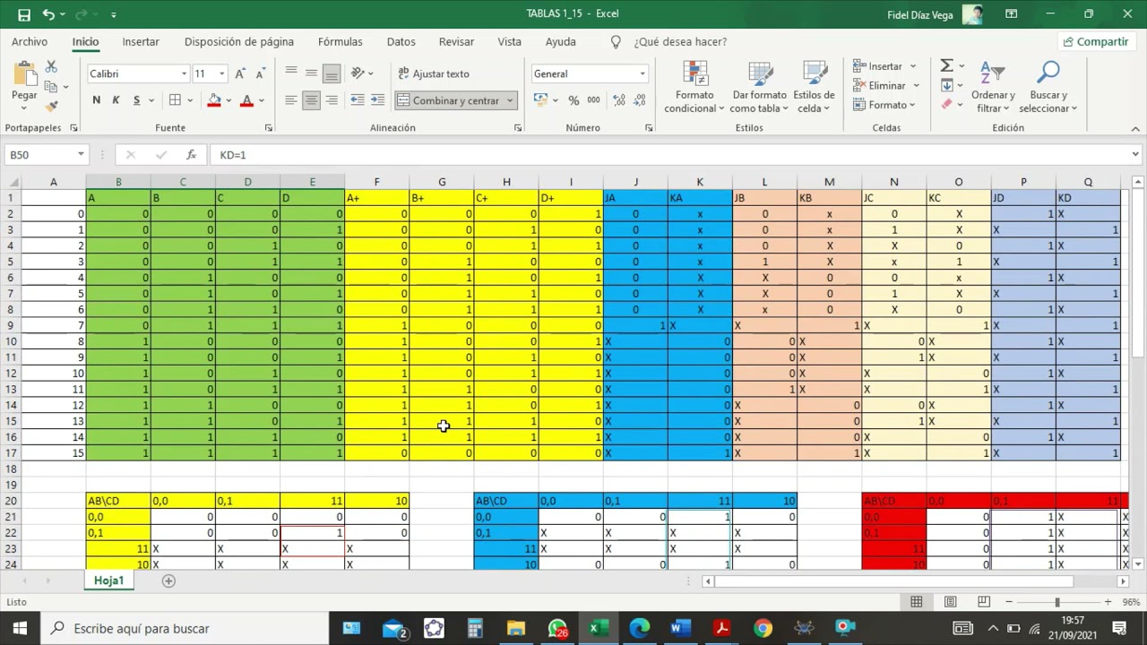Click the Copy icon under scissors
The width and height of the screenshot is (1147, 645).
(x=51, y=86)
